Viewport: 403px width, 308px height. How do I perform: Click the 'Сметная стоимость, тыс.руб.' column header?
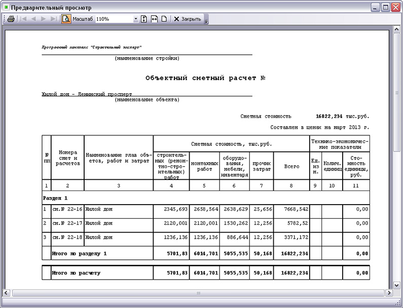tap(231, 144)
